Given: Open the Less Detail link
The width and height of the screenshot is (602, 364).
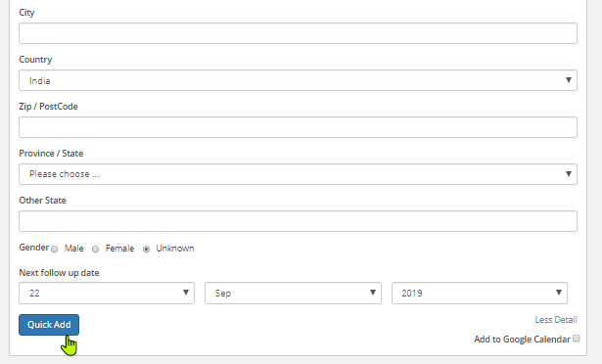Looking at the screenshot, I should click(556, 319).
